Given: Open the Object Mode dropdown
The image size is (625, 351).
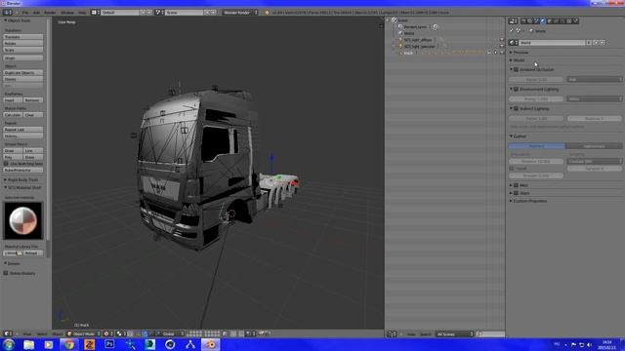Looking at the screenshot, I should tap(84, 333).
